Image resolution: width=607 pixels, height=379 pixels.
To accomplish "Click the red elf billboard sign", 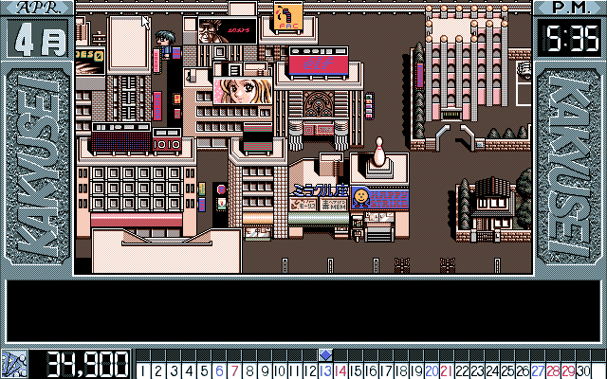I will pos(319,62).
